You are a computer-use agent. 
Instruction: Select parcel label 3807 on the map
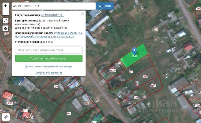click(146, 76)
